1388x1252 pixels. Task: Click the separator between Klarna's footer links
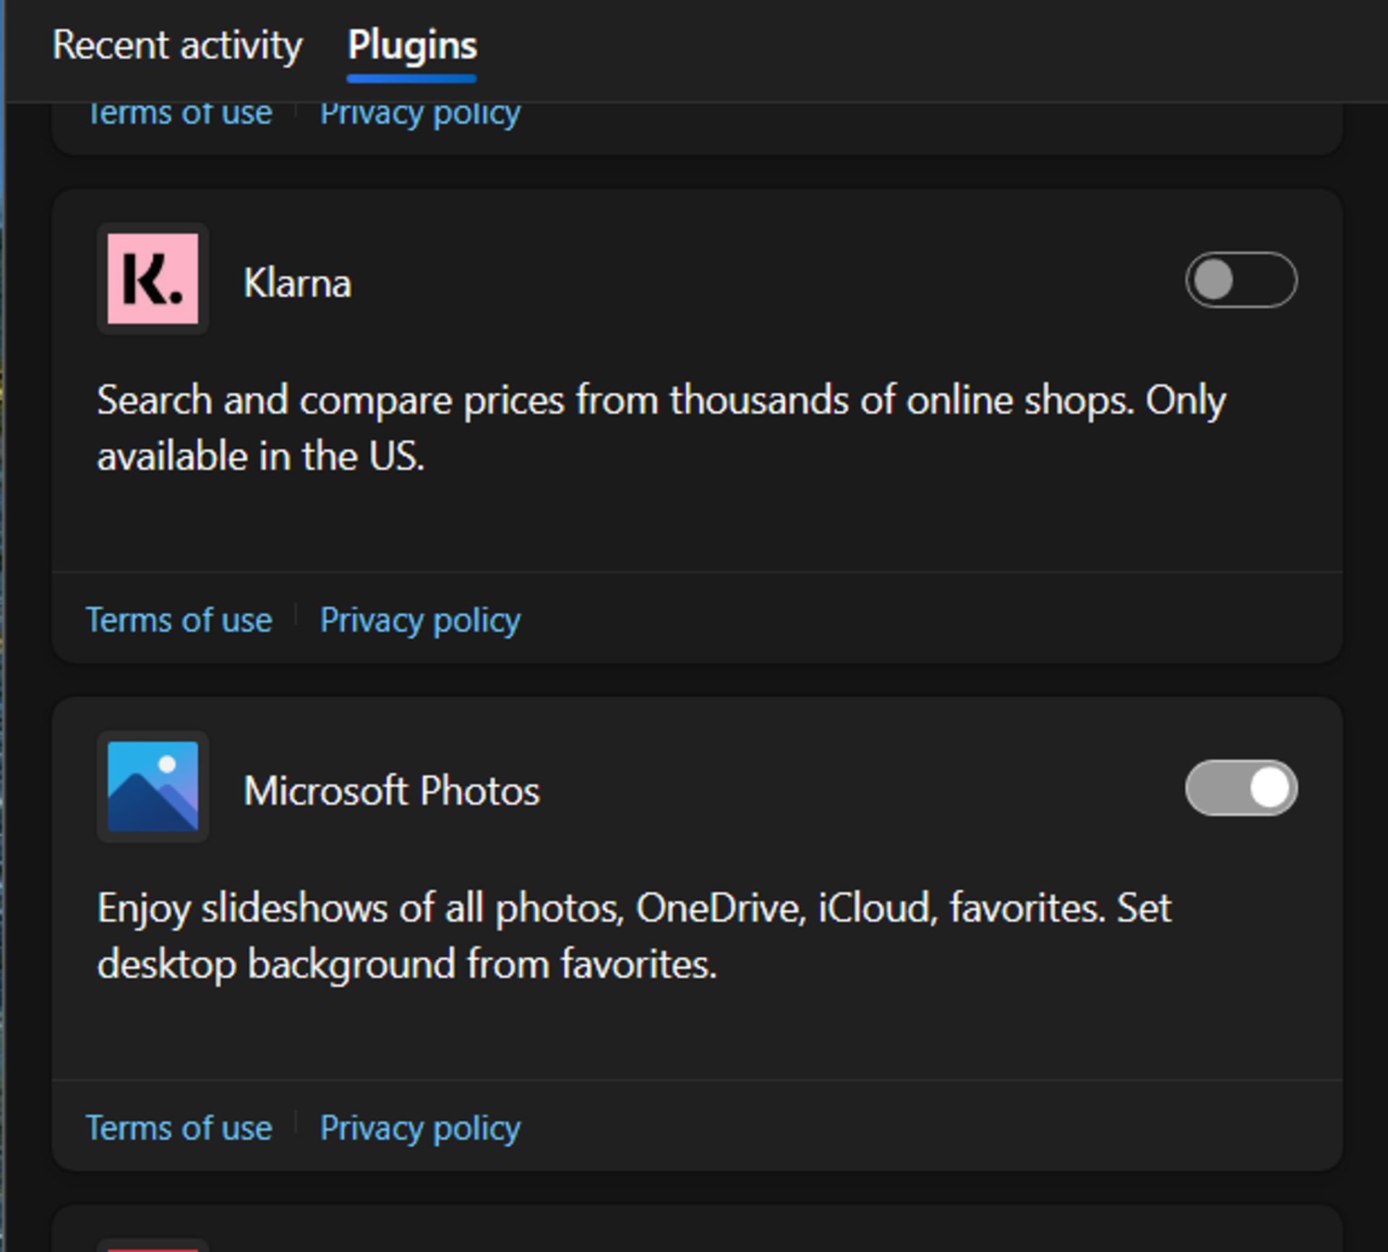[x=296, y=616]
